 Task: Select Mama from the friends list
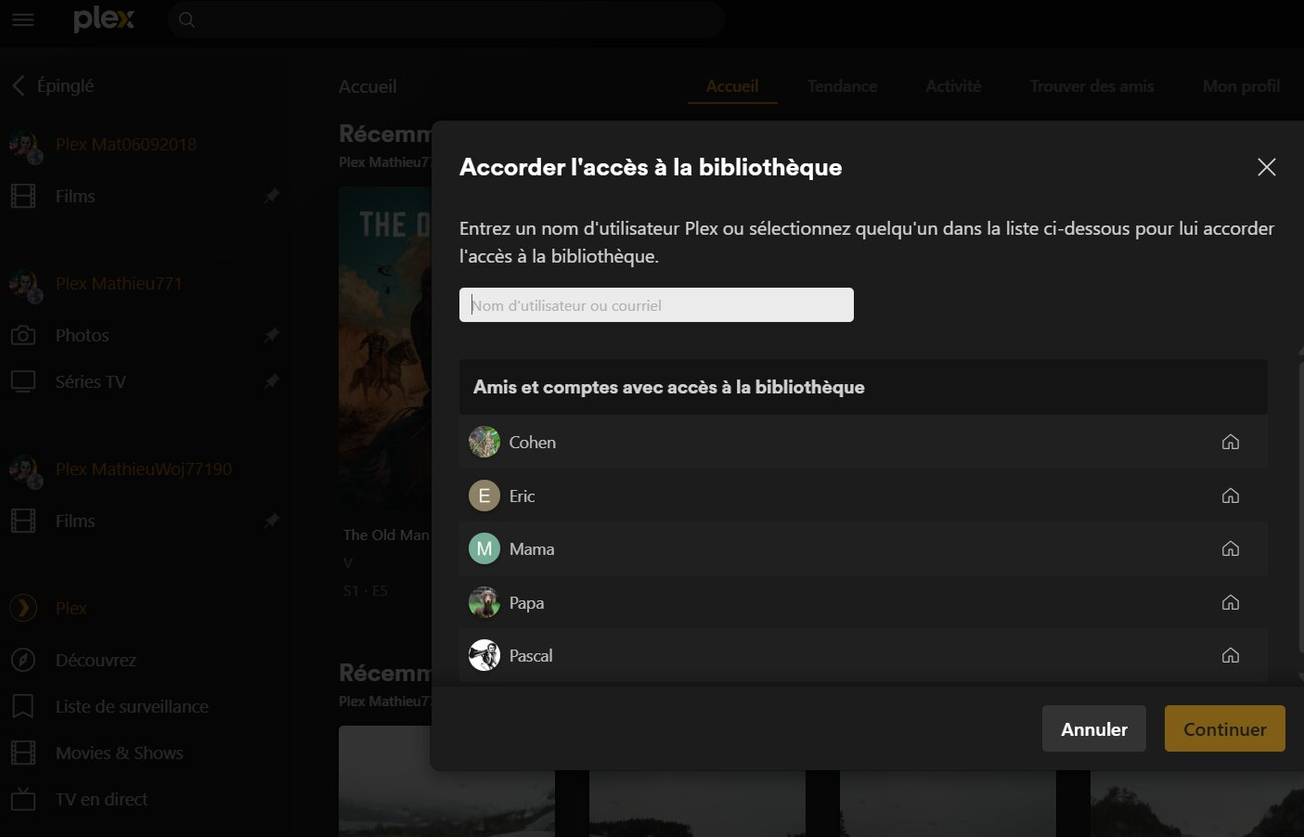click(863, 548)
